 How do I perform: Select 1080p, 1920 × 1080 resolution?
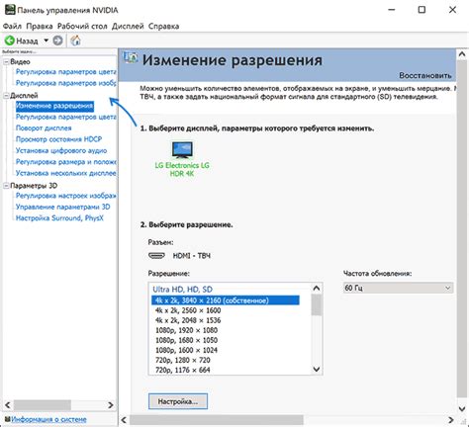pos(186,330)
